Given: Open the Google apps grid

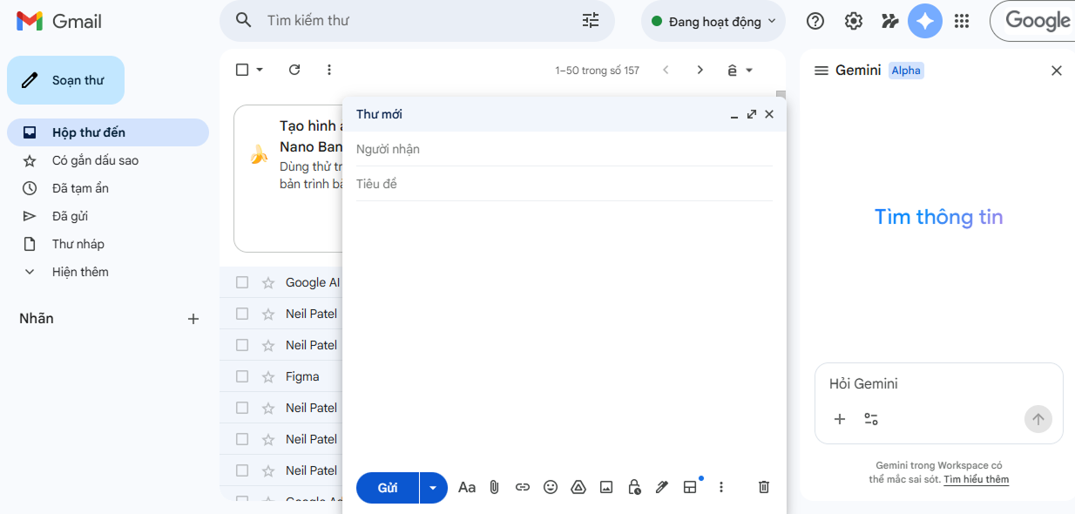Looking at the screenshot, I should 962,21.
